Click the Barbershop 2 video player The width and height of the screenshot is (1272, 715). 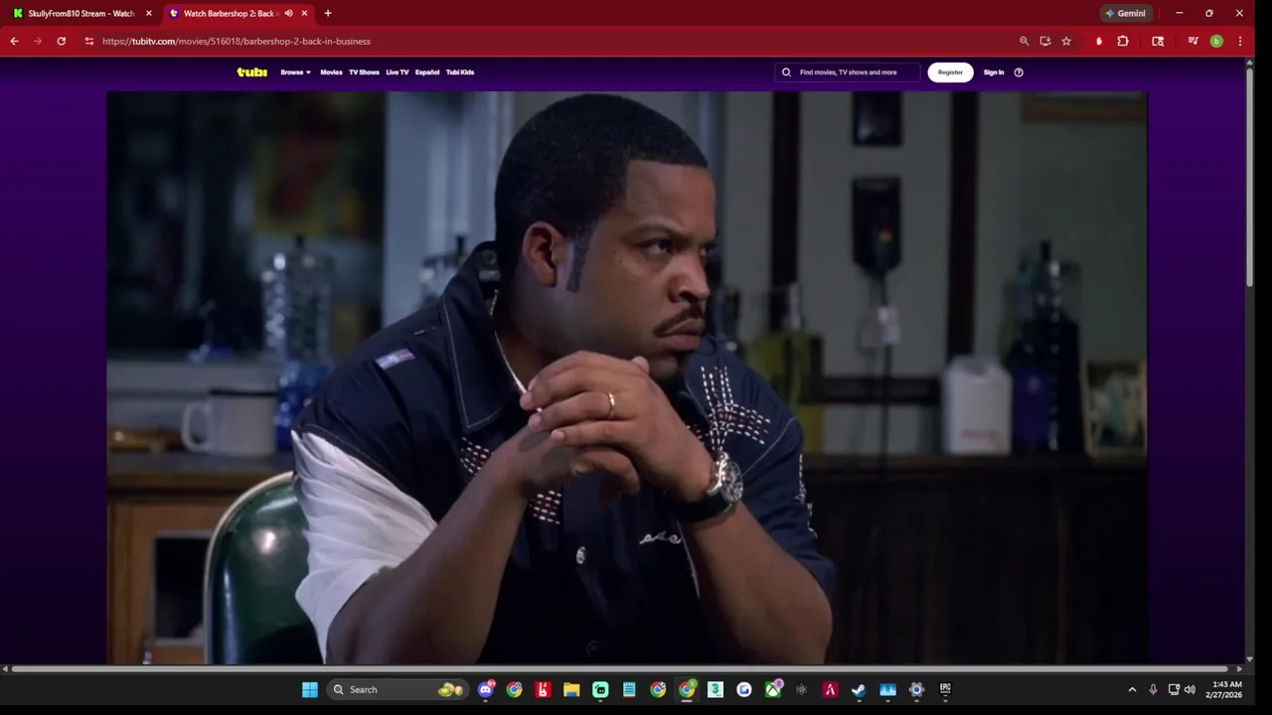coord(627,377)
